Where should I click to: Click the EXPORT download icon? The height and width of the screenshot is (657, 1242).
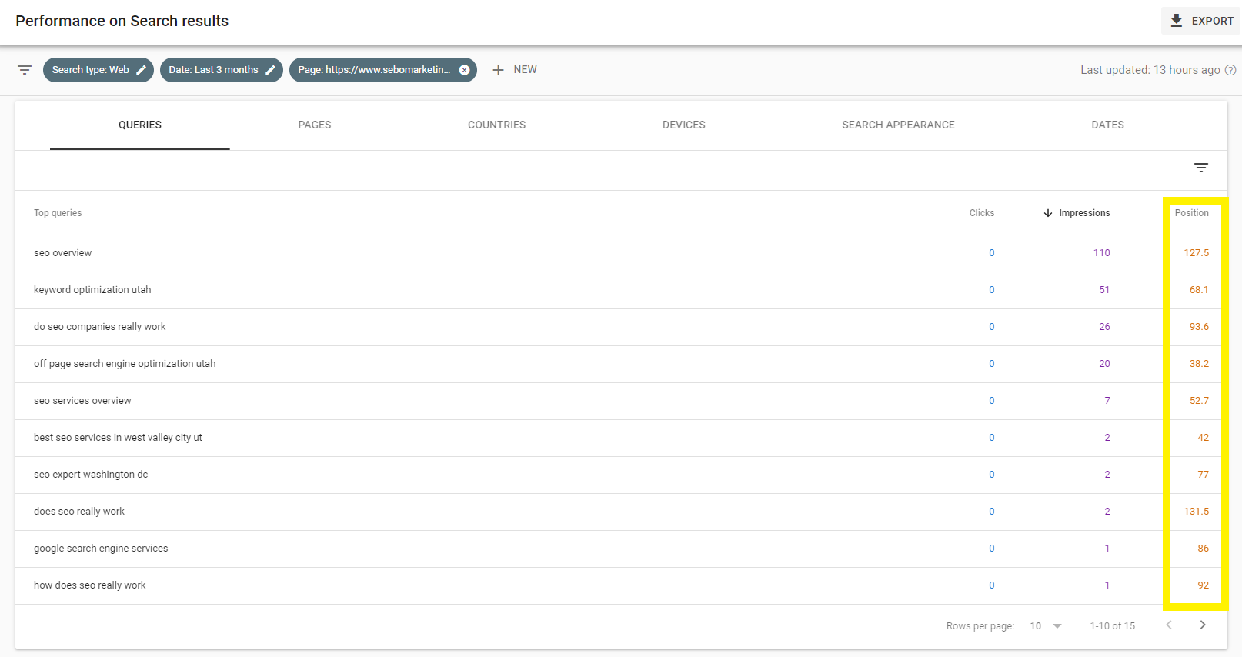click(1176, 21)
